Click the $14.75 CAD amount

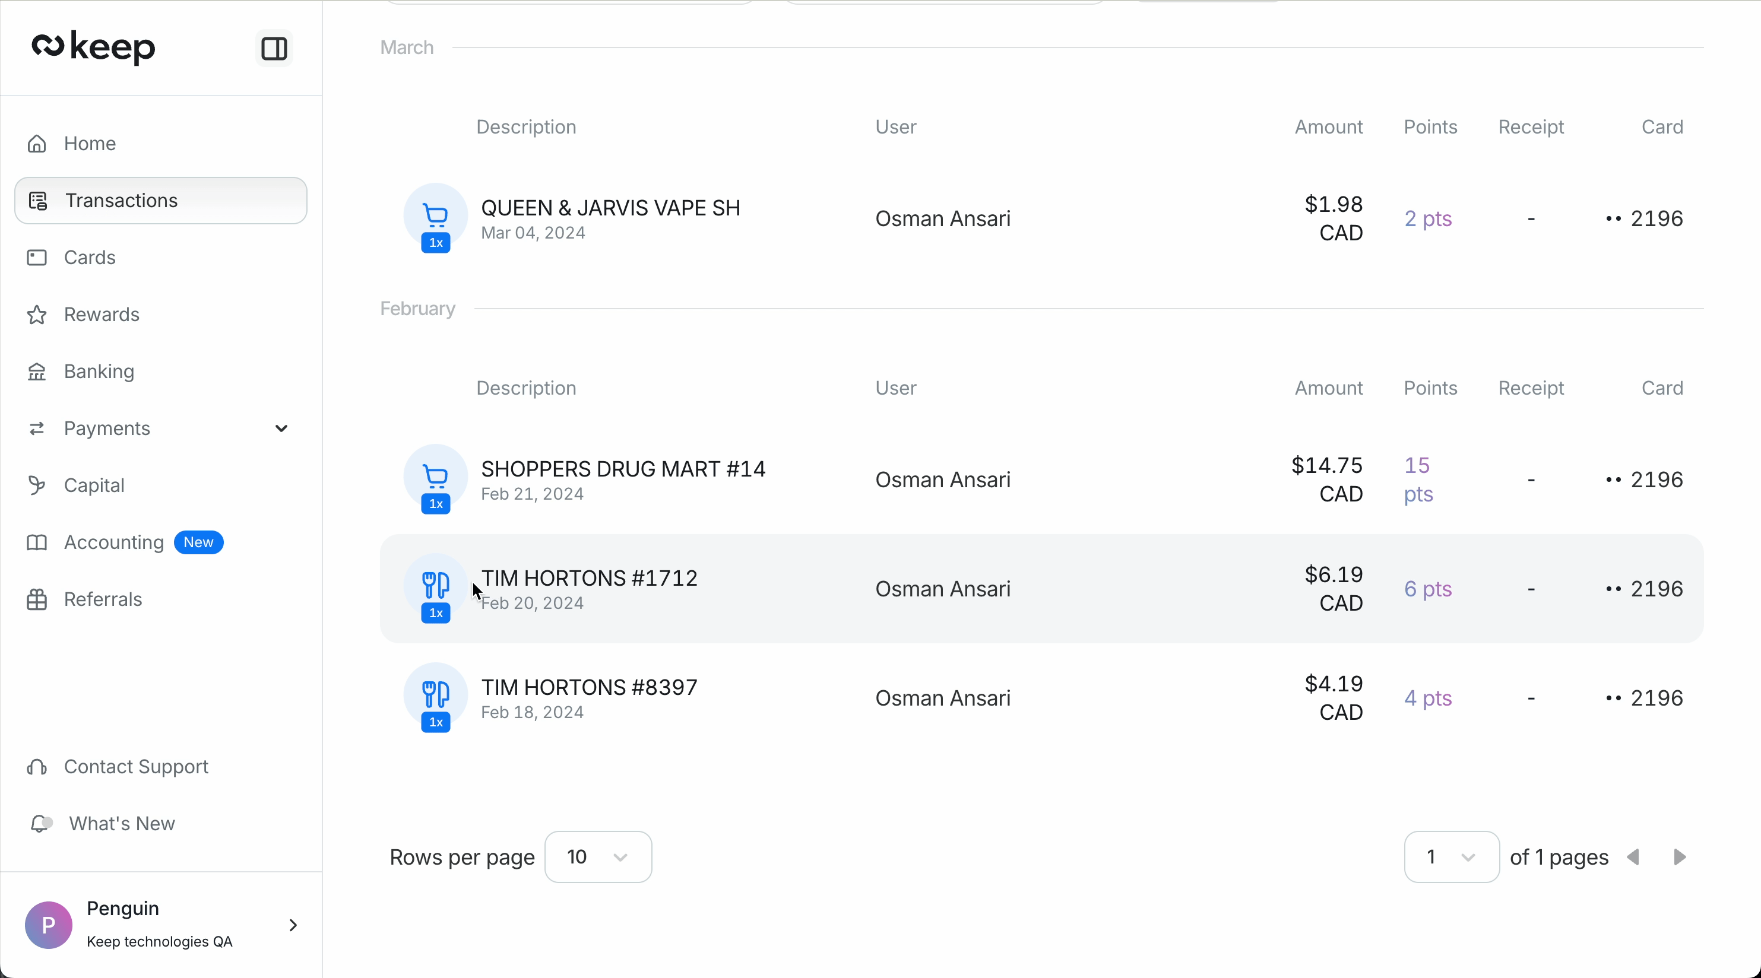[1327, 480]
